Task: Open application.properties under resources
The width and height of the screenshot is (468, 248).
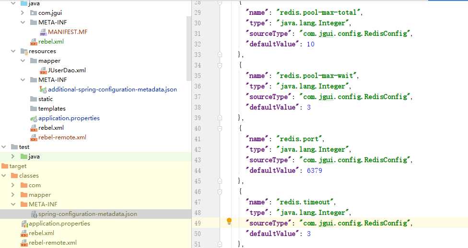Action: click(69, 118)
